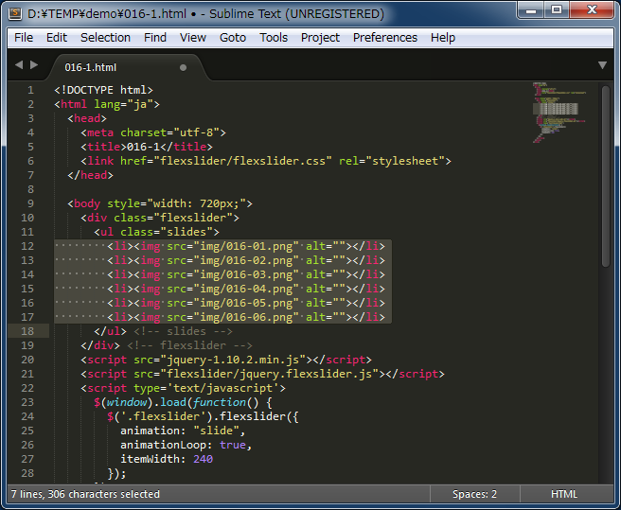Click the itemWidth value 240
Image resolution: width=621 pixels, height=510 pixels.
(203, 459)
